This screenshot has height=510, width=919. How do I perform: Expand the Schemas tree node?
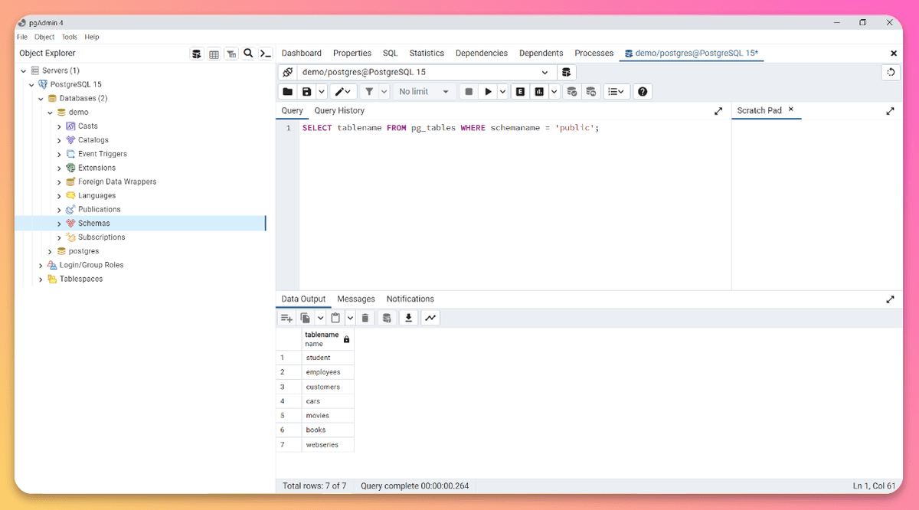(59, 224)
